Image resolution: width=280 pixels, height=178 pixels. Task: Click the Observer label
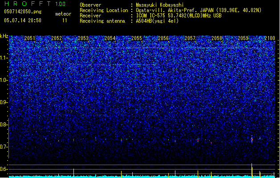90,5
